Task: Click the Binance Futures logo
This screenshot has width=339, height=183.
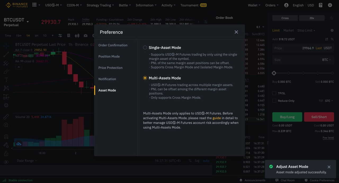Action: pos(17,5)
